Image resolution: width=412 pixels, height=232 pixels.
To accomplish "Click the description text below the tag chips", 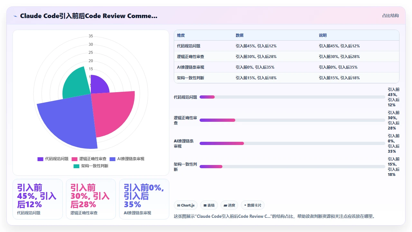I will click(274, 216).
